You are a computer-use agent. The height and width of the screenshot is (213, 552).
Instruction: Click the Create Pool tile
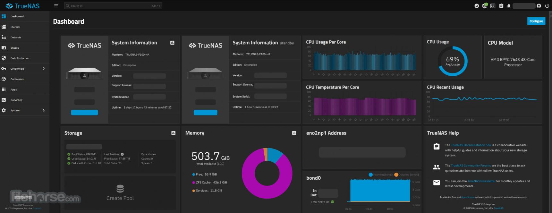(120, 193)
